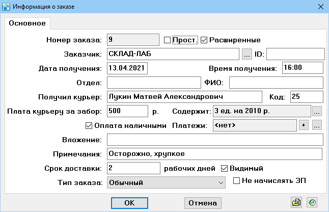Click the Получил курьер field

pyautogui.click(x=184, y=97)
